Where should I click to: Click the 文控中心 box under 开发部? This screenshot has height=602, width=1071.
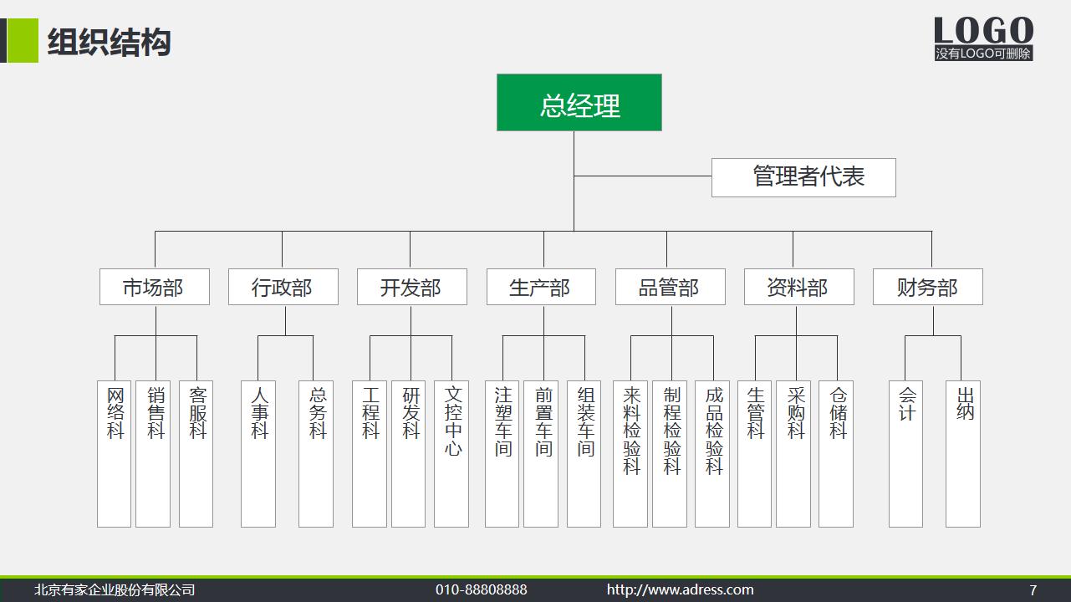pos(451,454)
